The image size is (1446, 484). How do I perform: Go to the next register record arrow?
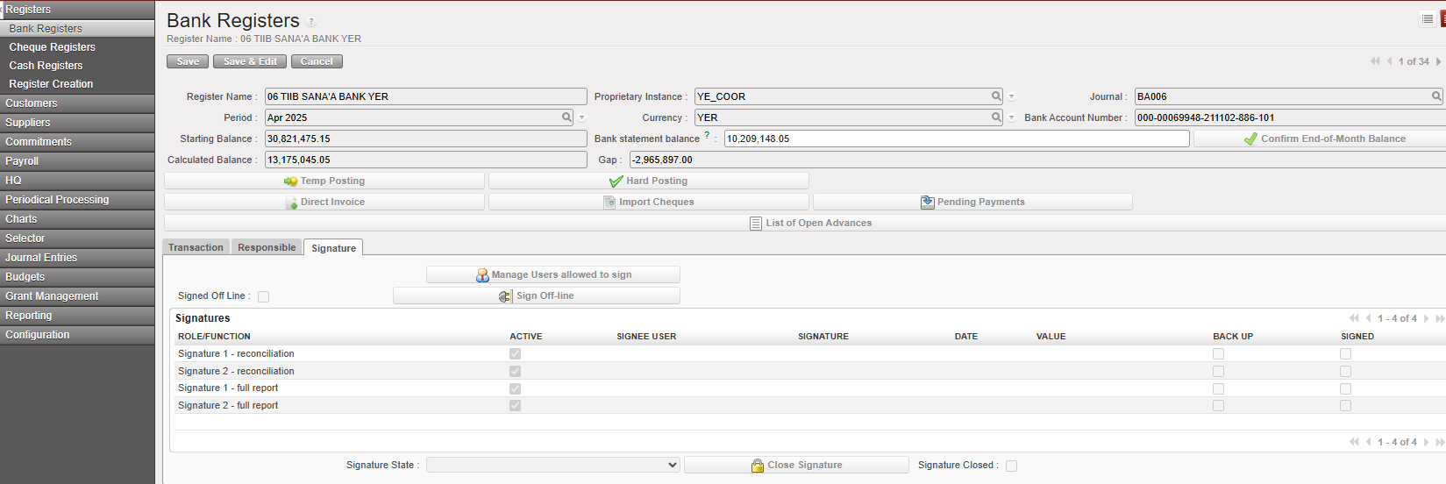click(1438, 61)
